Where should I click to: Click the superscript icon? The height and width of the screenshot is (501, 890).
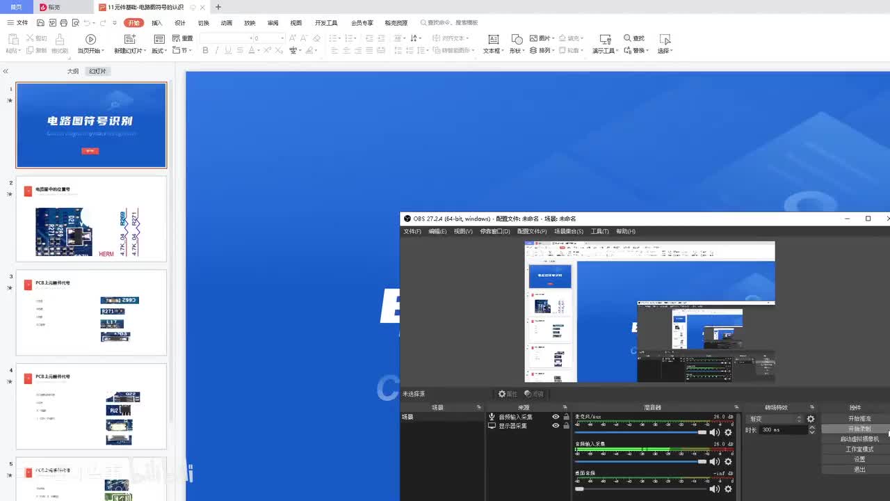[268, 51]
